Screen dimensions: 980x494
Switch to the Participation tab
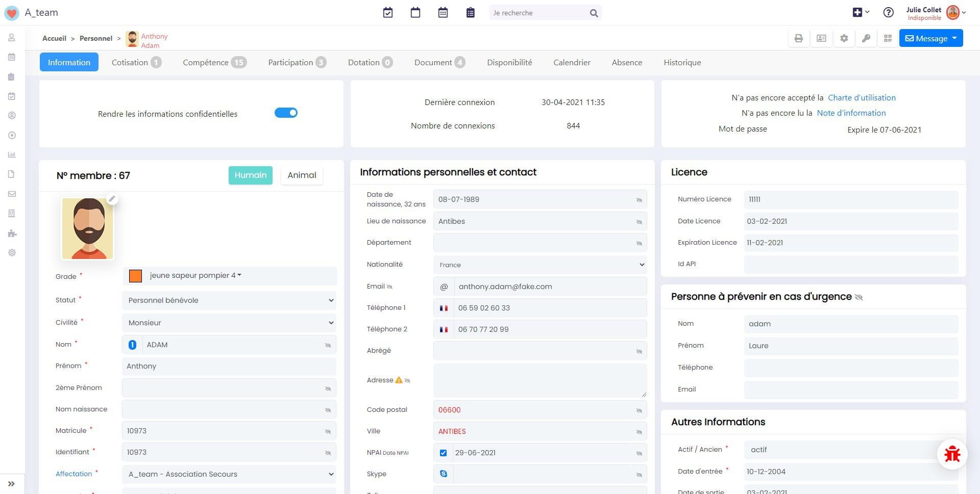(297, 62)
